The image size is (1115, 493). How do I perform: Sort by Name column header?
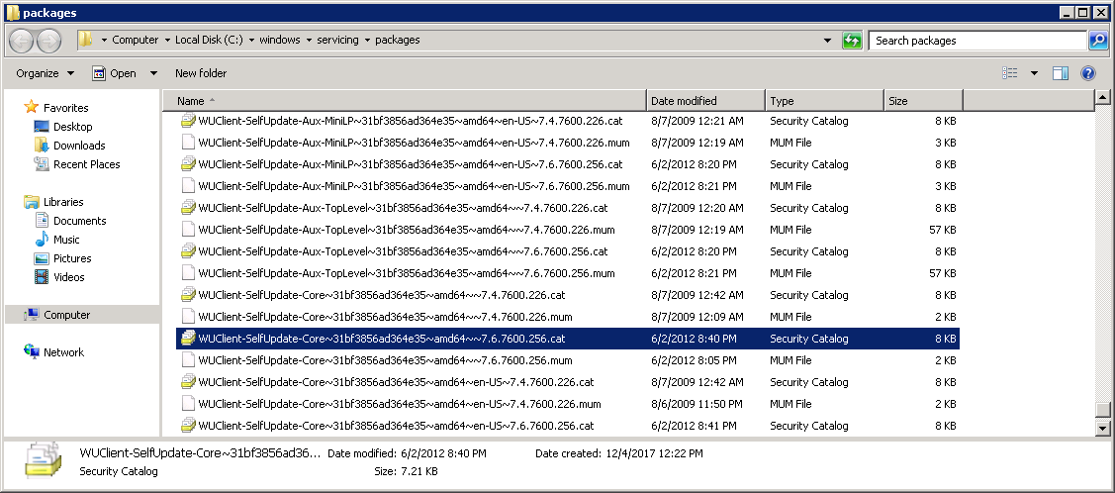[405, 101]
